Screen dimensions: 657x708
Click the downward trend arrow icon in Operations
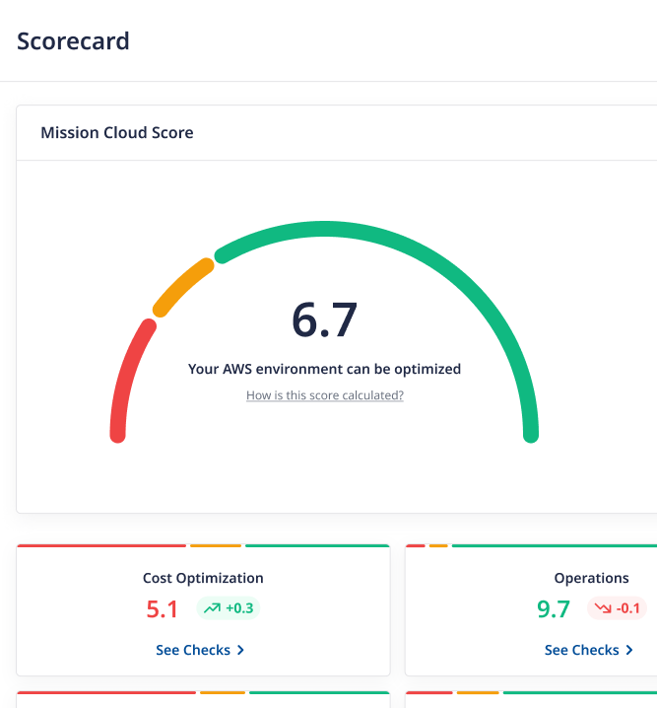click(x=603, y=608)
